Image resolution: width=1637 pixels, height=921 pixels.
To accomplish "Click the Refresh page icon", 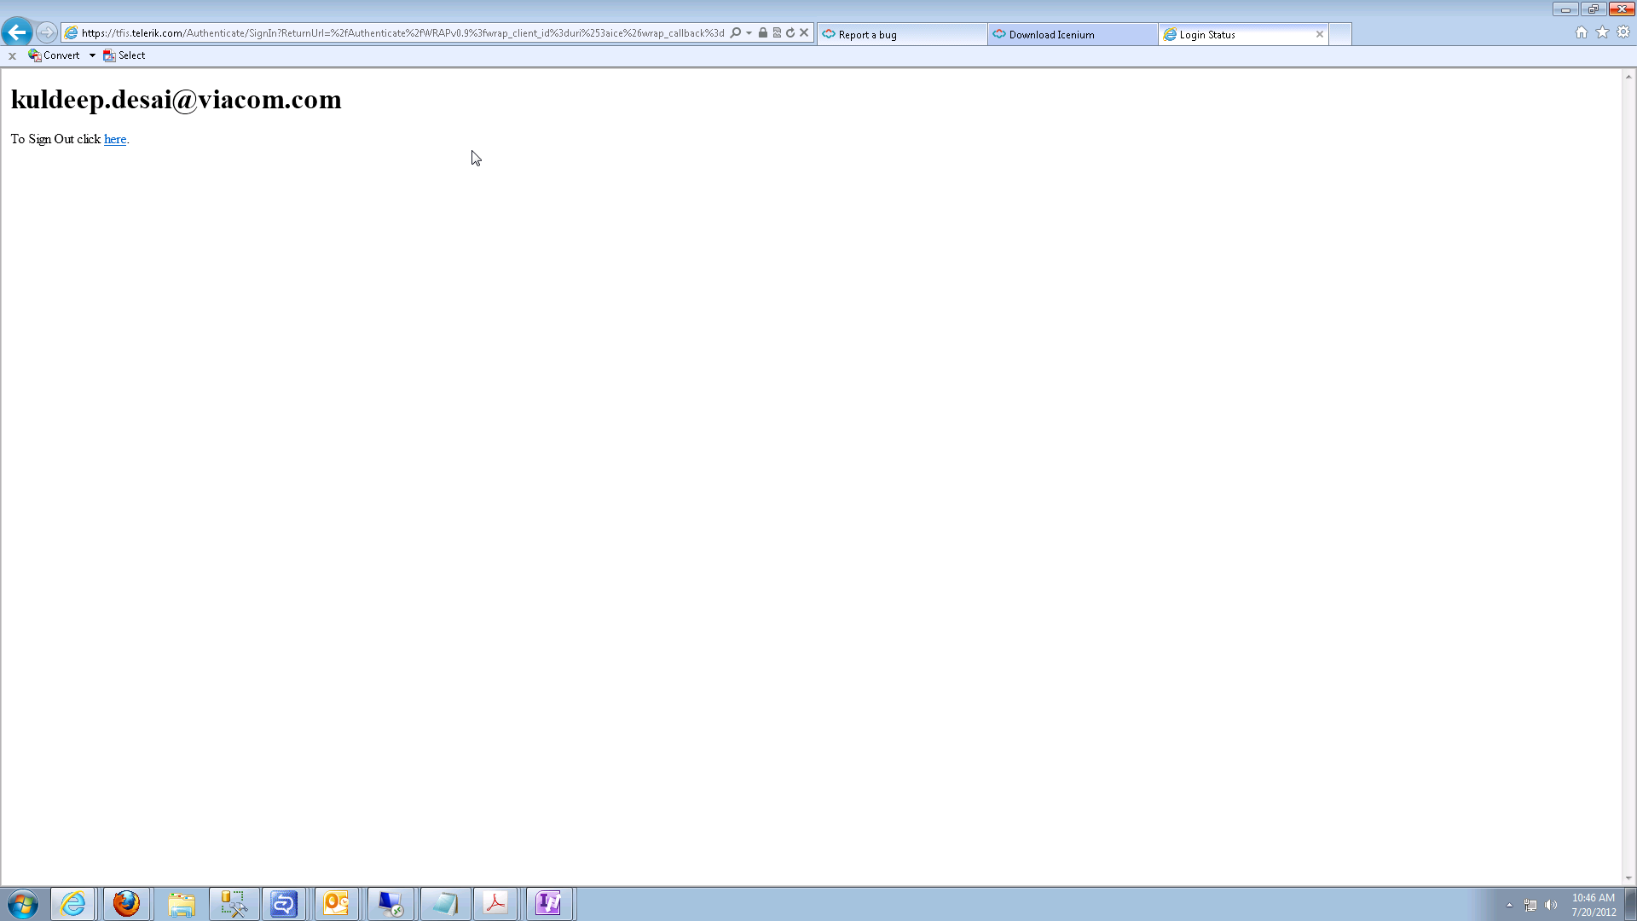I will click(790, 33).
